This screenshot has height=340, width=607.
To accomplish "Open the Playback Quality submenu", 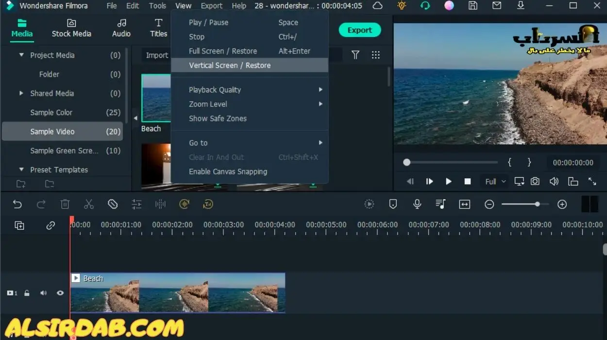I will [x=250, y=90].
